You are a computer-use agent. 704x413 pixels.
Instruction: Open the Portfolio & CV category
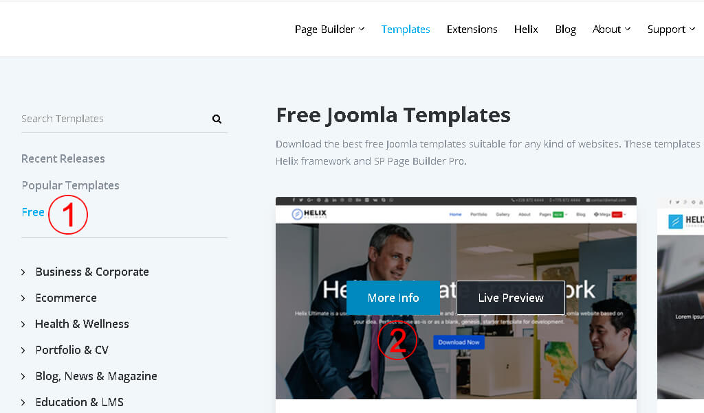pyautogui.click(x=71, y=350)
